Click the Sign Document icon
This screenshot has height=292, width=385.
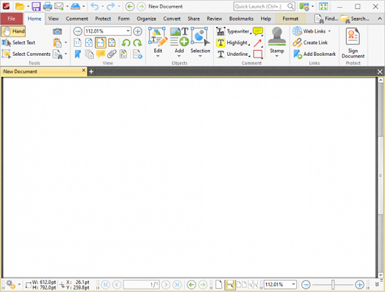(353, 37)
